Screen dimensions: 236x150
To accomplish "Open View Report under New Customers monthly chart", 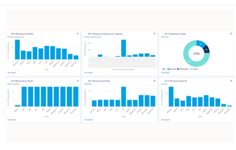I will coord(12,120).
